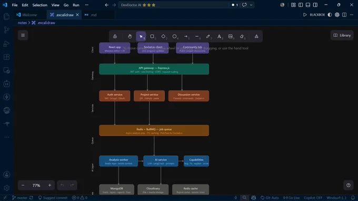Toggle the secondary sidebar visibility
This screenshot has width=358, height=201.
[x=315, y=5]
